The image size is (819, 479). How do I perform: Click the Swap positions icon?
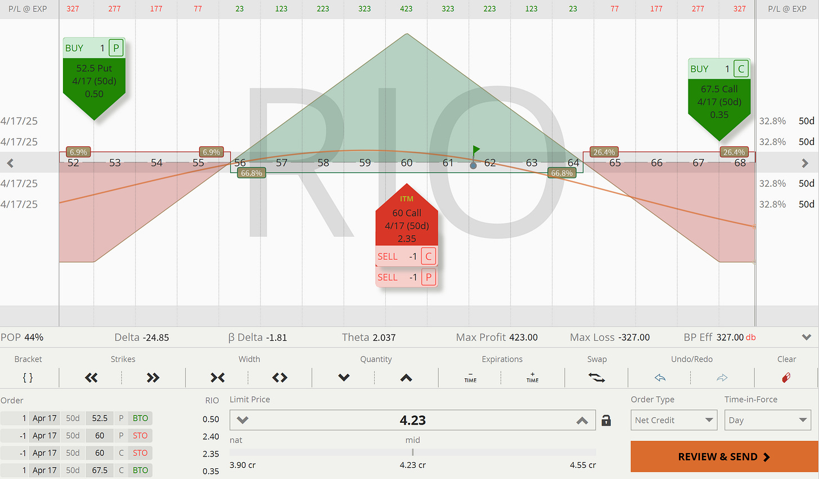[597, 378]
